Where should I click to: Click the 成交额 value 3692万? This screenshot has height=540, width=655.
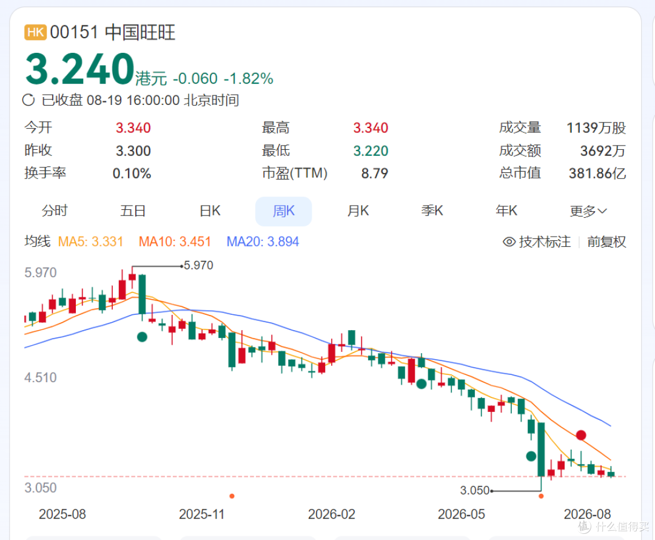[x=603, y=151]
